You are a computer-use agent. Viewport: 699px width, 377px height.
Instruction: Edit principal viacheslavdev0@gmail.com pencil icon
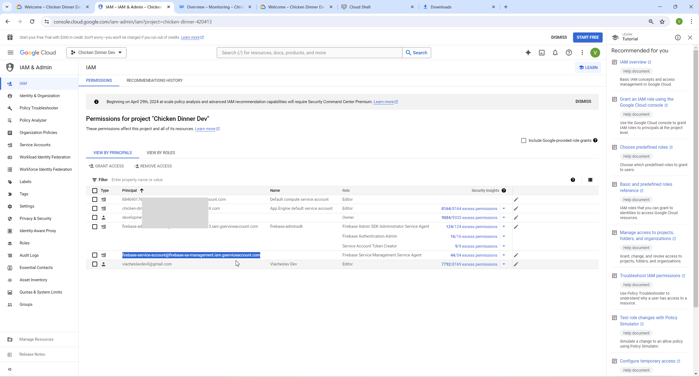(x=516, y=264)
